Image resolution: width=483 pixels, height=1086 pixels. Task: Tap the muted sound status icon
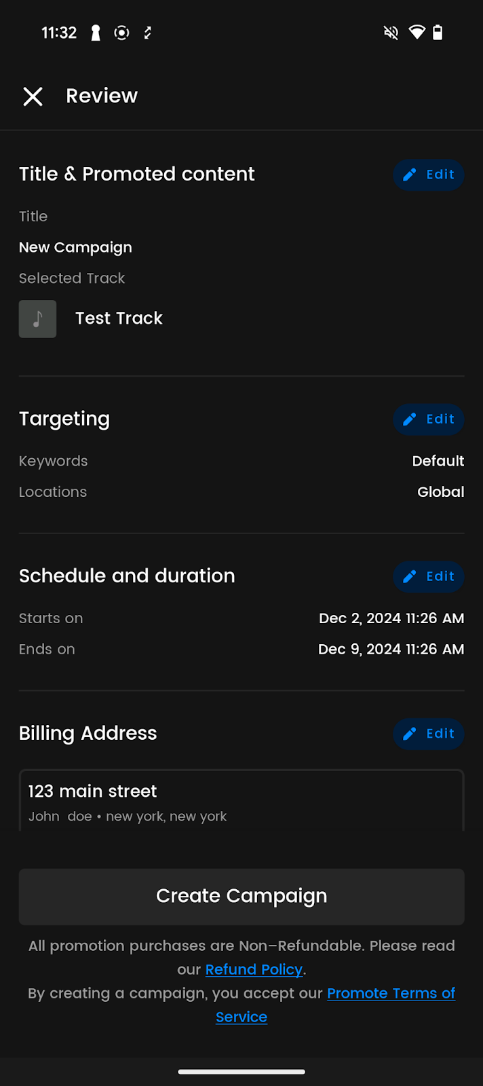click(391, 33)
